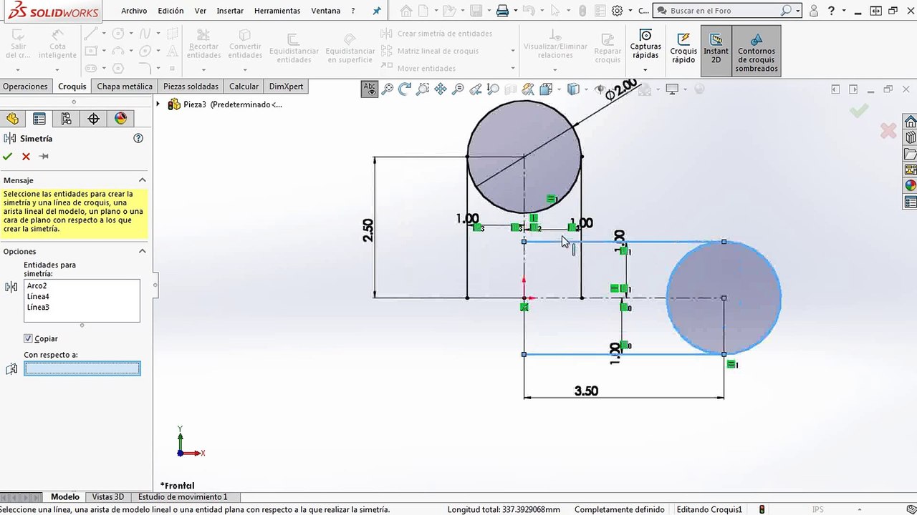The height and width of the screenshot is (515, 917).
Task: Select Línea4 in the entities list
Action: click(x=38, y=297)
